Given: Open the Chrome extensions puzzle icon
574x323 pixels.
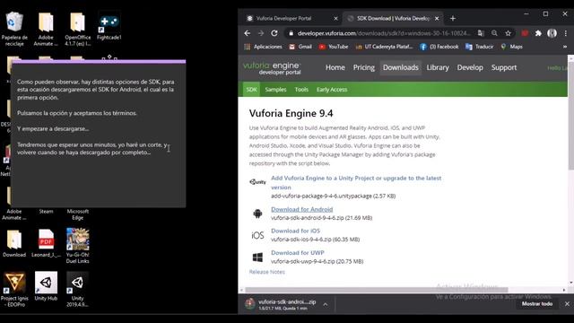Looking at the screenshot, I should tap(538, 33).
